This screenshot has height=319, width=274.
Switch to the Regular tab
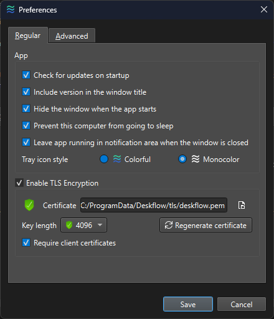[x=28, y=36]
